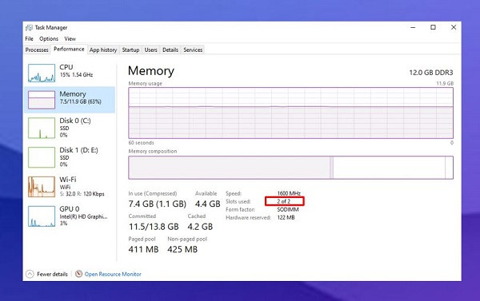480x301 pixels.
Task: Select the CPU usage graph thumbnail
Action: (x=42, y=73)
